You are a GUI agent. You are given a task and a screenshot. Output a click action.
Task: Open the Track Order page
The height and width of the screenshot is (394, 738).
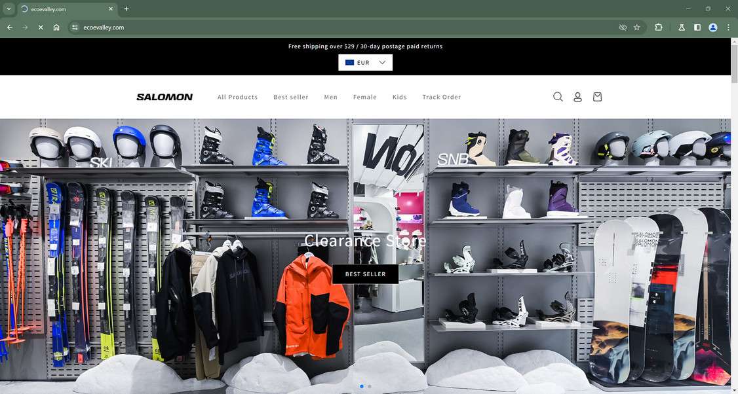tap(442, 97)
